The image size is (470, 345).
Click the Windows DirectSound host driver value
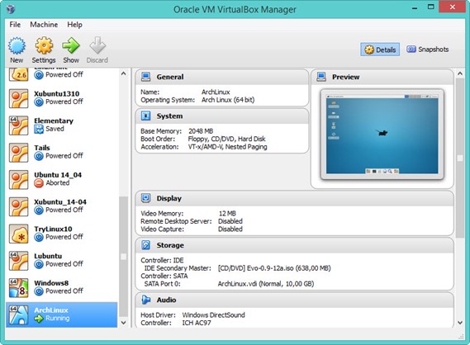click(x=213, y=315)
